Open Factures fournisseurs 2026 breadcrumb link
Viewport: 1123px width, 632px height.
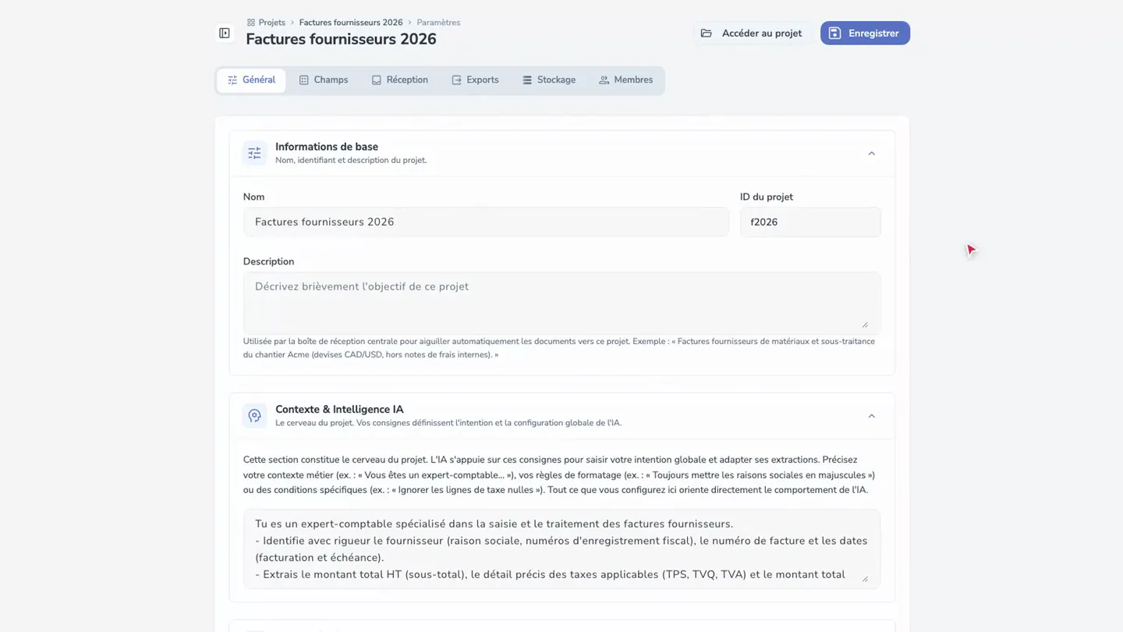[351, 23]
